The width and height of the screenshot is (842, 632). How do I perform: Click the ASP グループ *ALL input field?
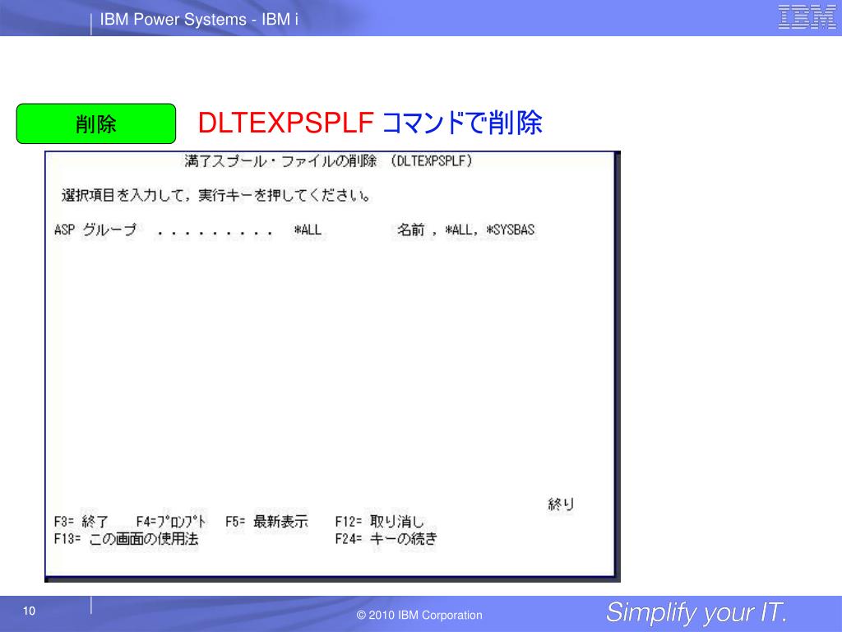click(308, 230)
